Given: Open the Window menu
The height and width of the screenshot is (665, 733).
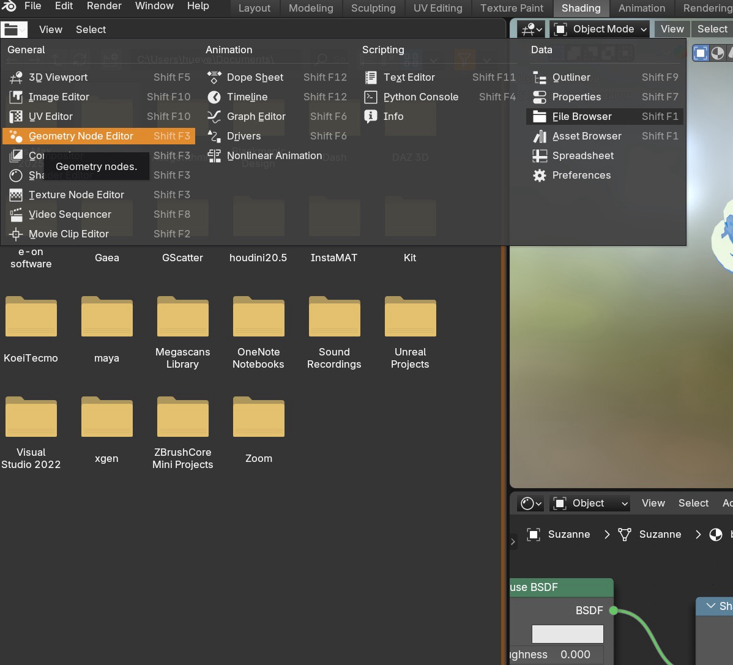Looking at the screenshot, I should point(154,6).
